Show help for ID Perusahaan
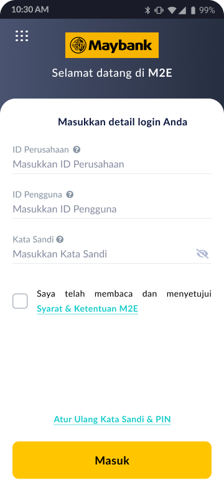Screen dimensions: 224x499 pos(77,150)
